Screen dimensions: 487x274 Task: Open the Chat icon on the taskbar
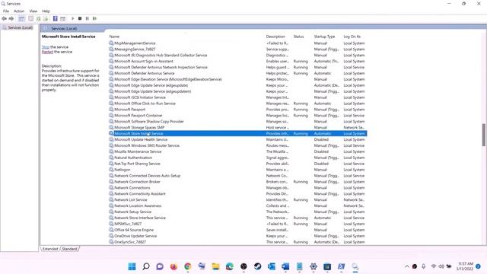tap(160, 266)
